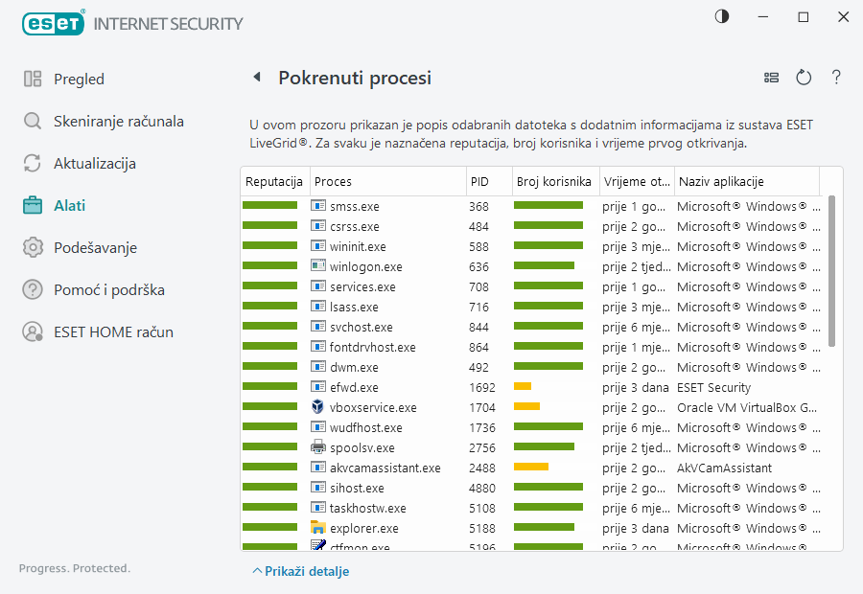
Task: Click the explorer.exe folder icon
Action: point(318,528)
